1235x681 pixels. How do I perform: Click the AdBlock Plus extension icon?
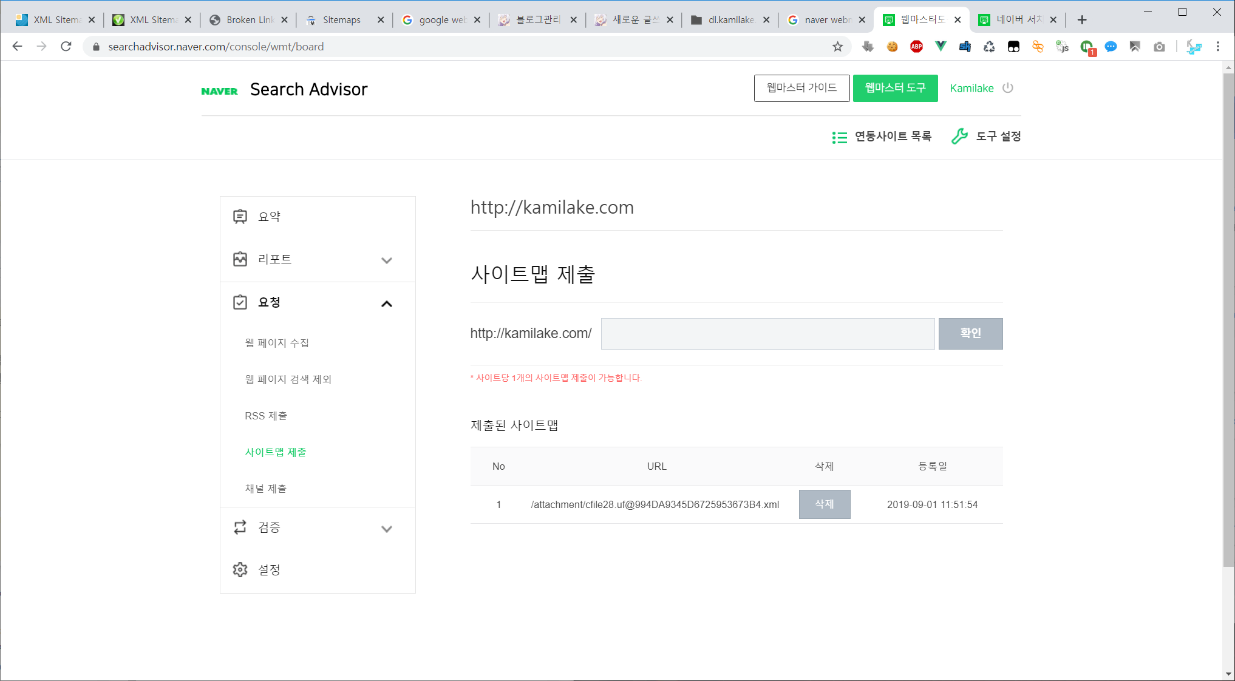(916, 47)
